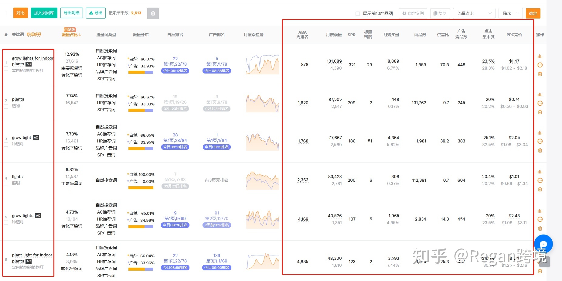Click the green 加入到词库 button

(44, 13)
